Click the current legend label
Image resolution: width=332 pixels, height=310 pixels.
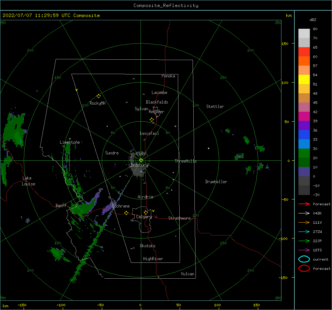321,259
